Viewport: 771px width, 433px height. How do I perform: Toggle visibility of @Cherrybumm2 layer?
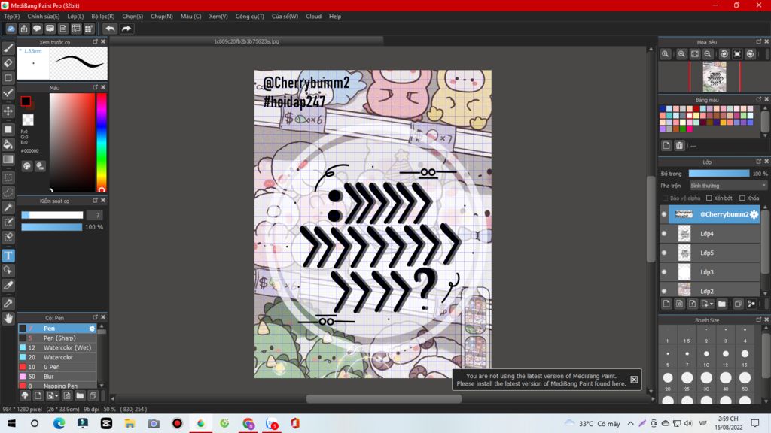664,214
